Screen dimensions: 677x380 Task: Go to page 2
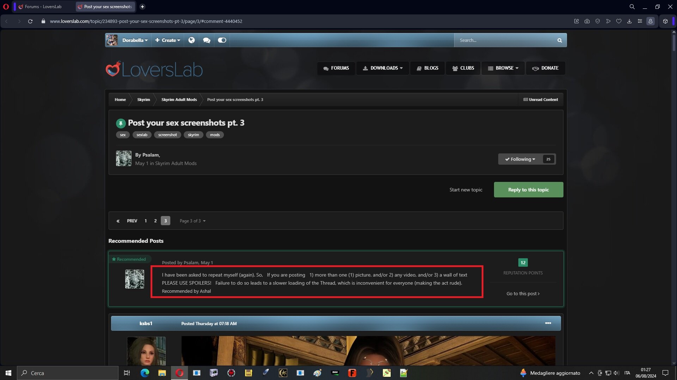coord(155,221)
